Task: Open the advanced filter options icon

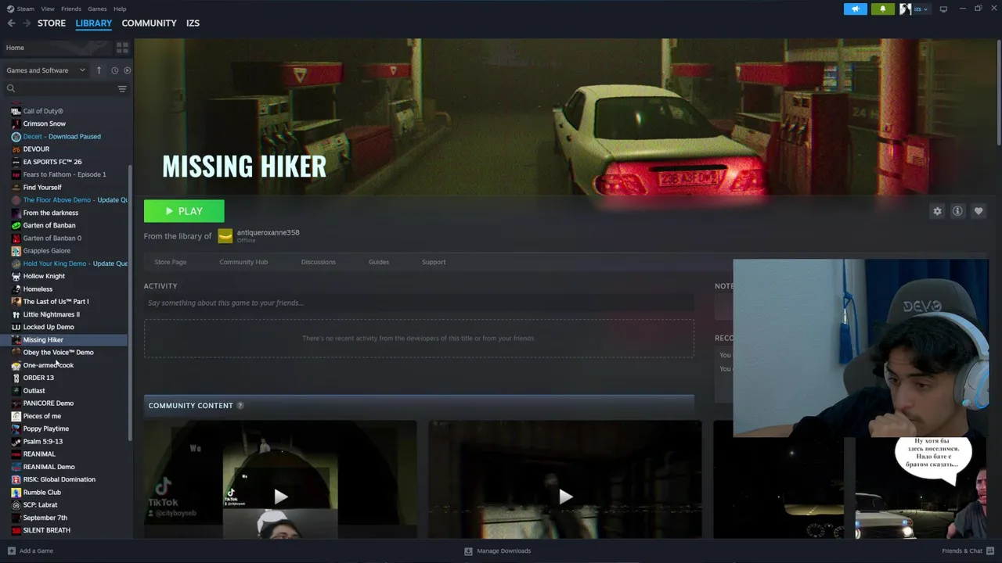Action: [x=122, y=88]
